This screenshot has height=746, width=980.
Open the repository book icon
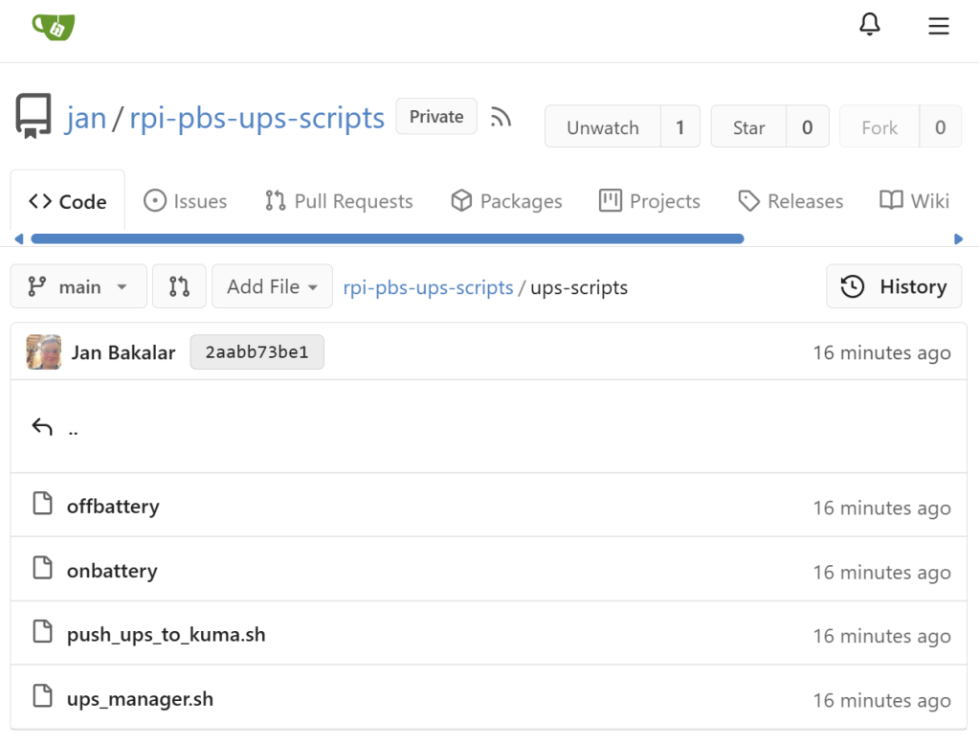33,115
